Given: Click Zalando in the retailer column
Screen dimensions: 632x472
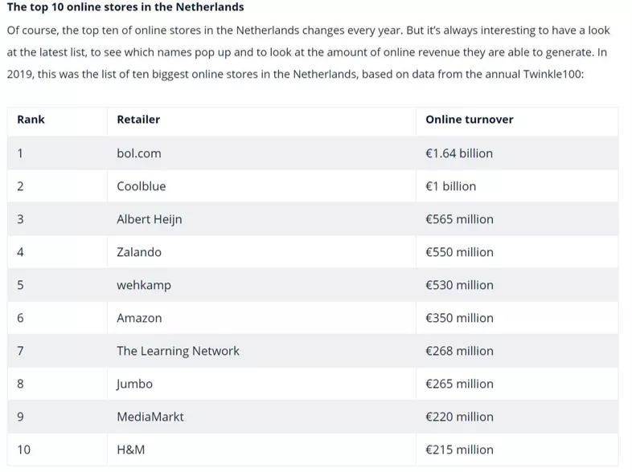Looking at the screenshot, I should [x=139, y=252].
